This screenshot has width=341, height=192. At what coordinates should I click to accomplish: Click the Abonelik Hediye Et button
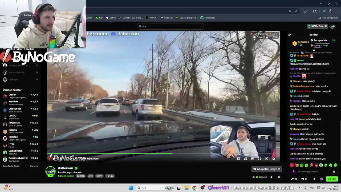pyautogui.click(x=267, y=169)
